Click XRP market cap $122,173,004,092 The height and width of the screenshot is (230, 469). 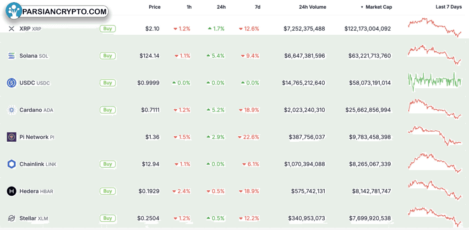(x=368, y=29)
